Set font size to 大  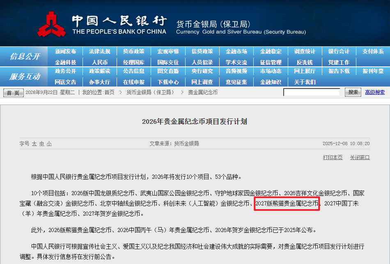[x=34, y=143]
